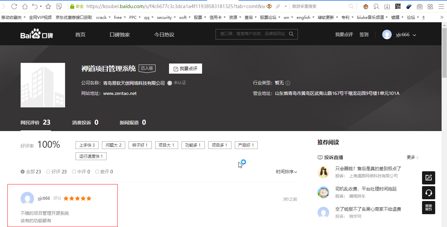447x227 pixels.
Task: Click 我要点评 link in the header
Action: click(344, 34)
